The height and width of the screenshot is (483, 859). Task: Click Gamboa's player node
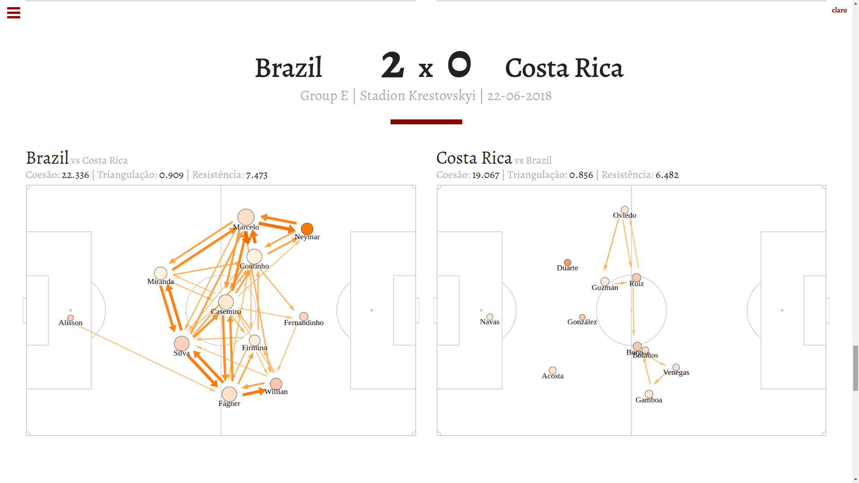pyautogui.click(x=649, y=394)
